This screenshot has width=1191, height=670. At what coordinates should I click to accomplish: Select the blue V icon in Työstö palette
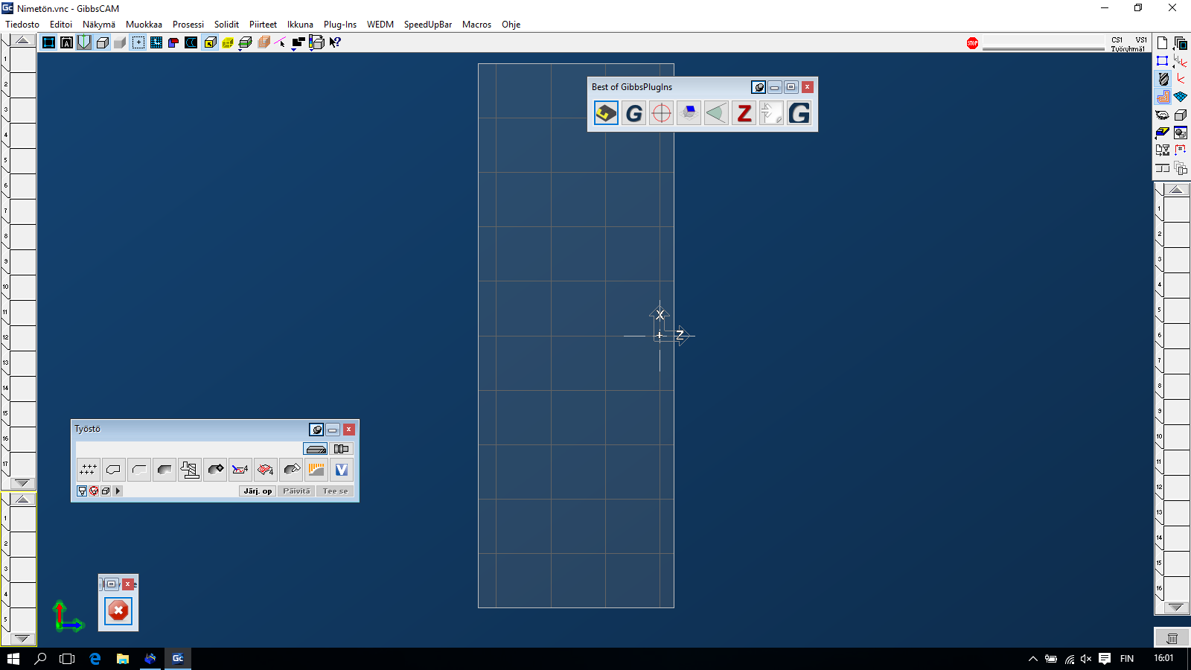tap(342, 470)
